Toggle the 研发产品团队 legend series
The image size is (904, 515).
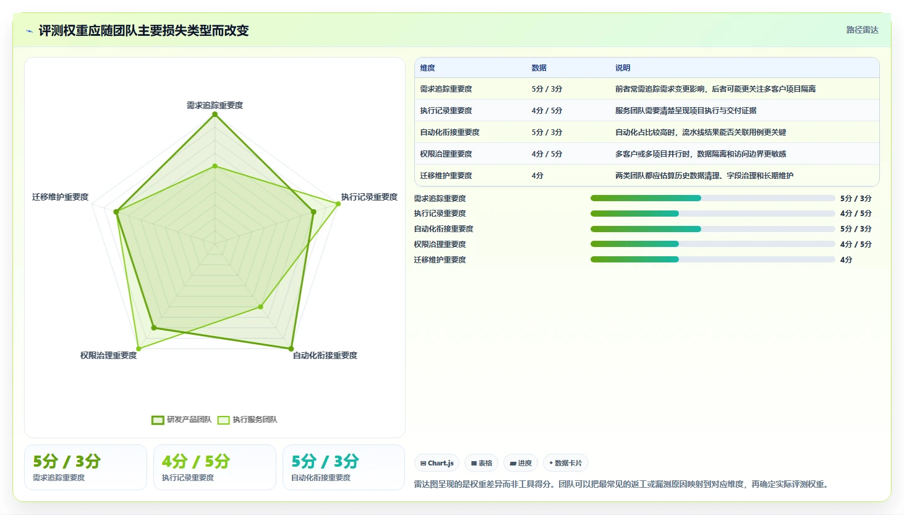coord(182,420)
